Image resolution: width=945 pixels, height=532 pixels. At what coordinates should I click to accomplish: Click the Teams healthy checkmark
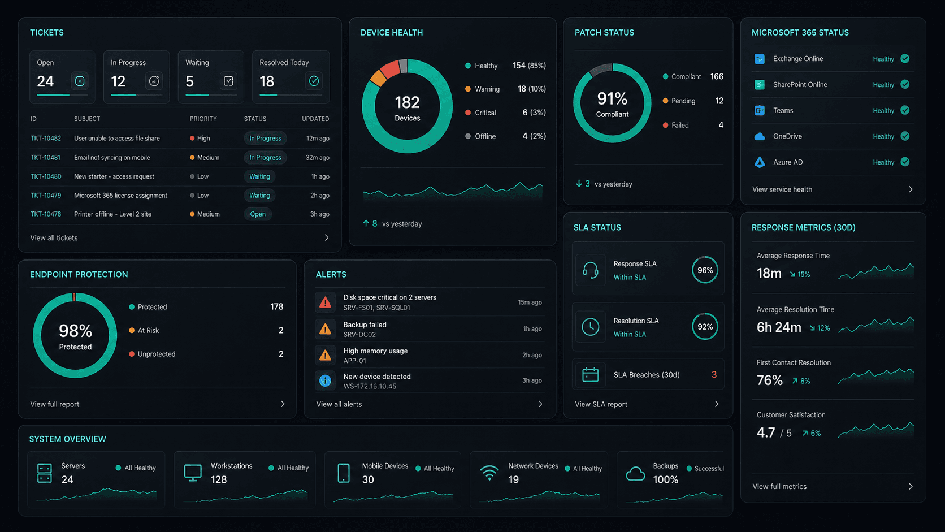[905, 110]
